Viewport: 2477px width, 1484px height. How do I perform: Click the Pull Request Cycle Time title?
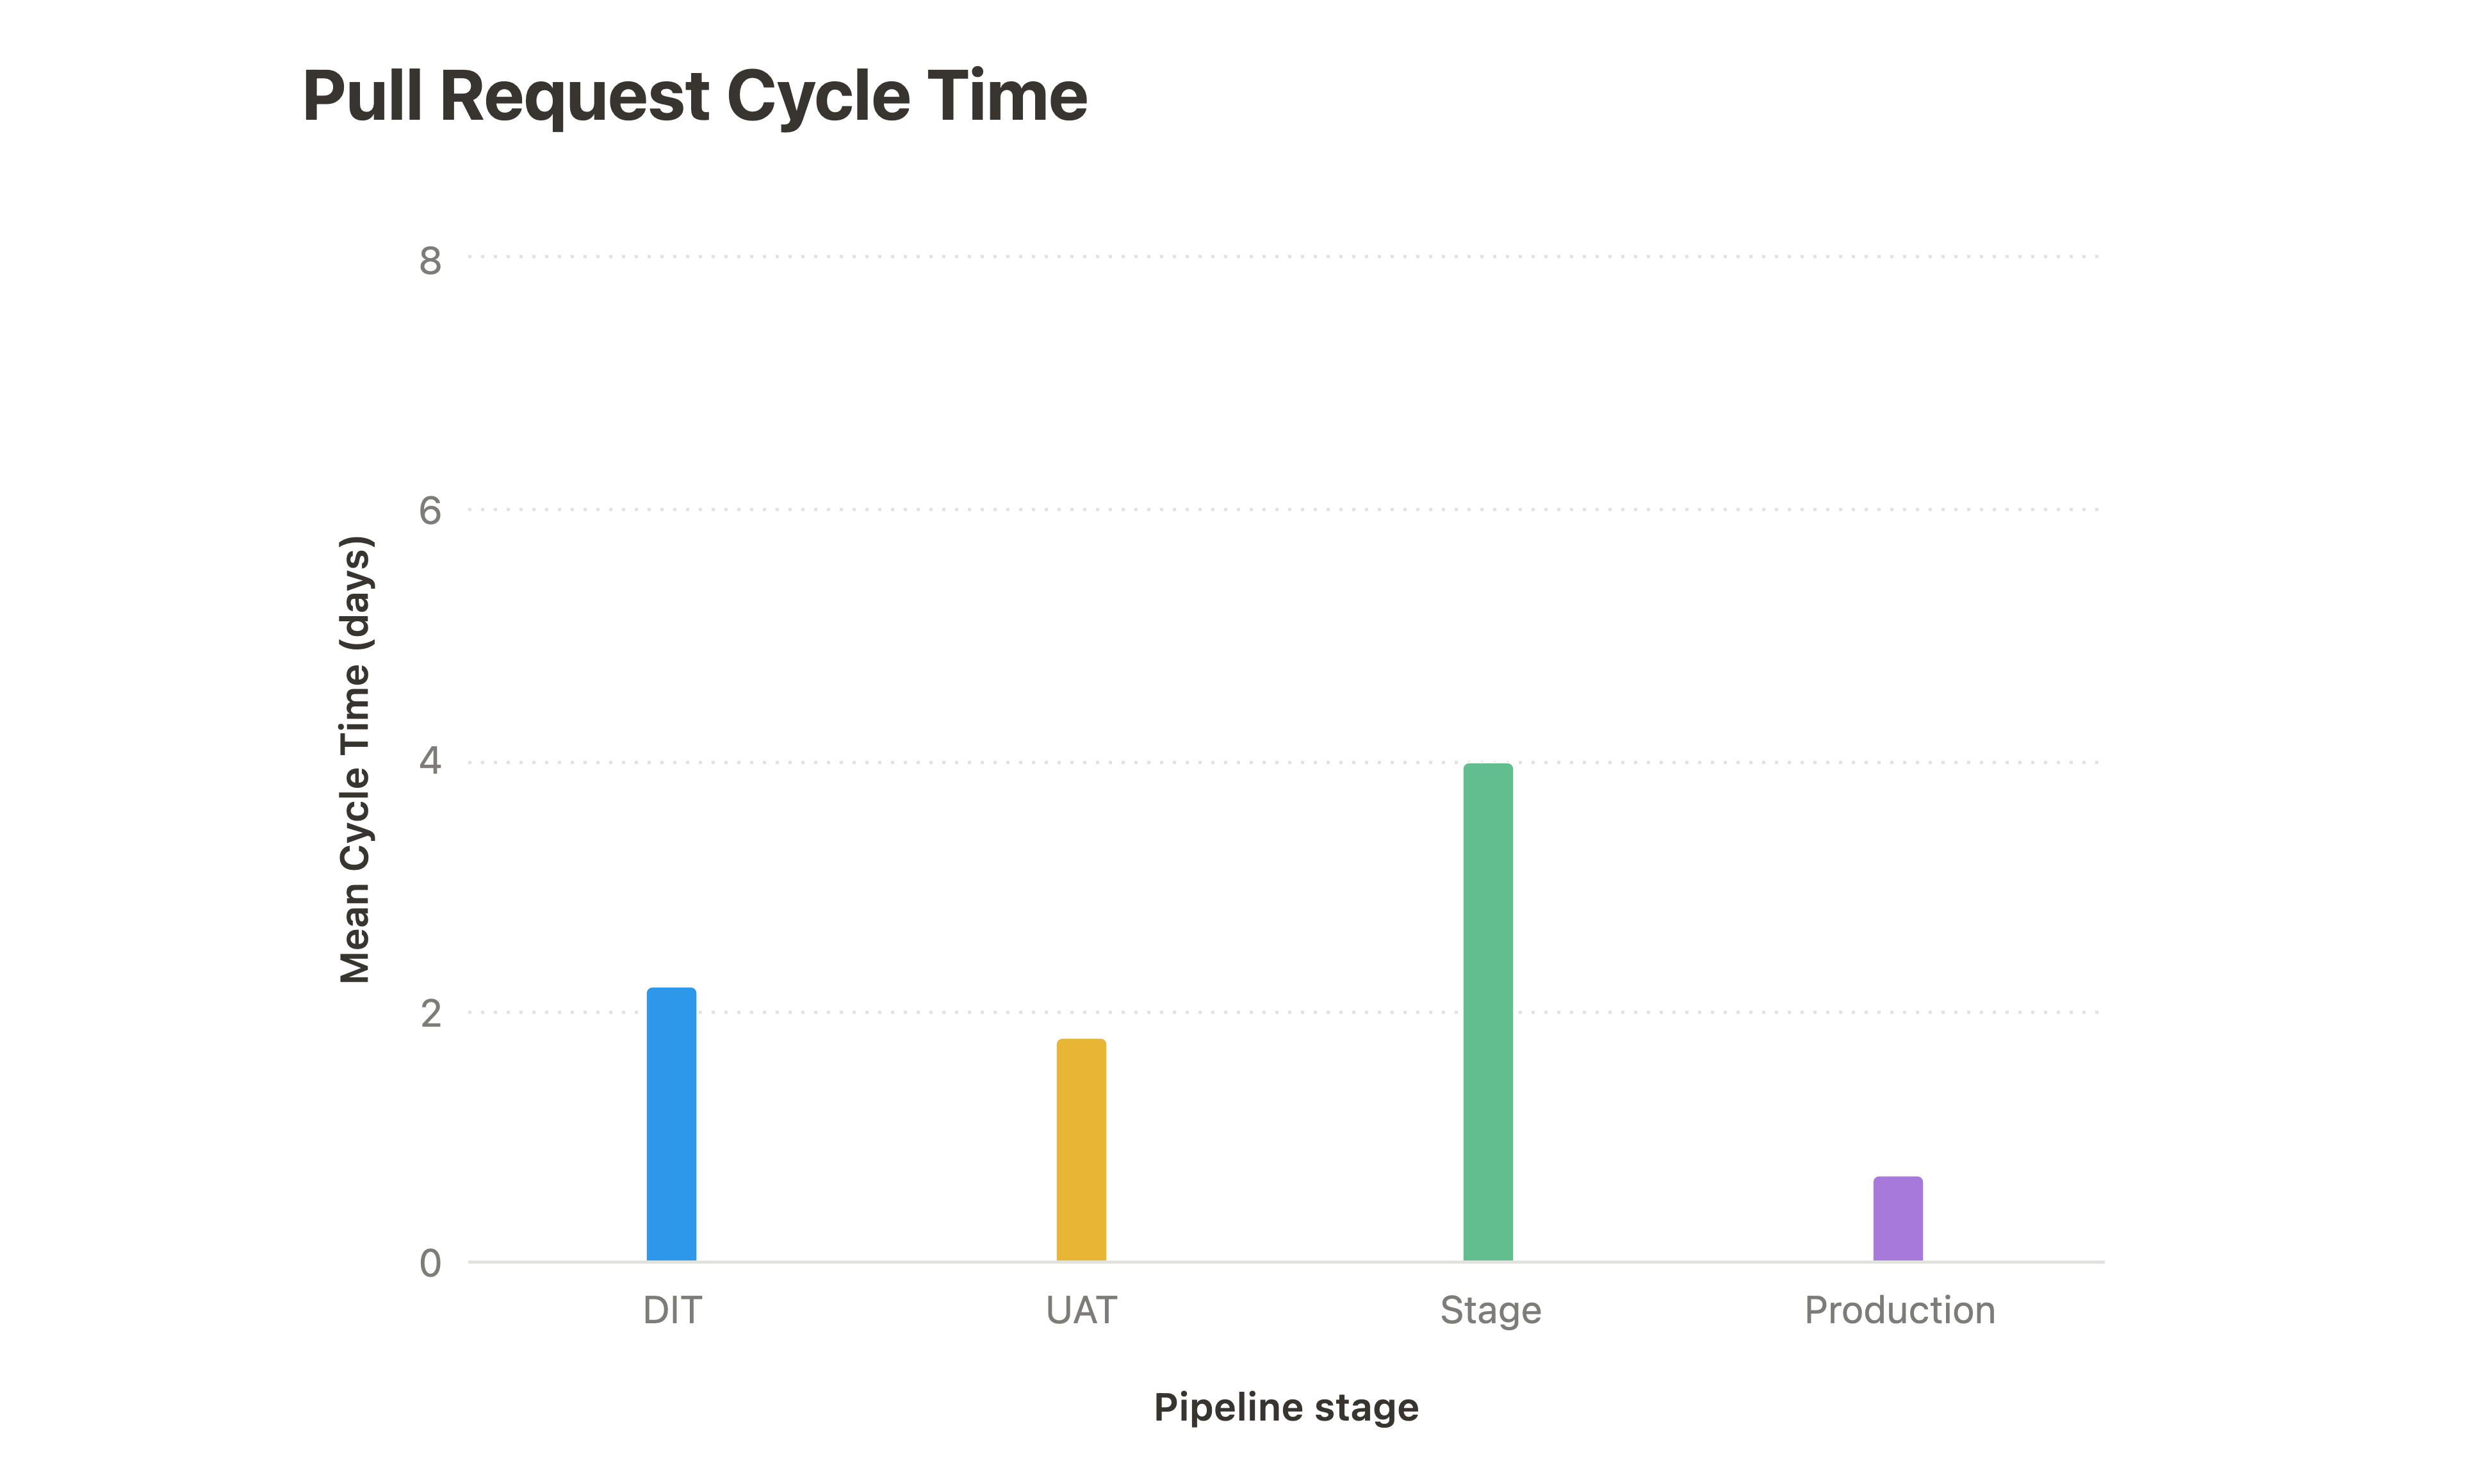pyautogui.click(x=694, y=96)
